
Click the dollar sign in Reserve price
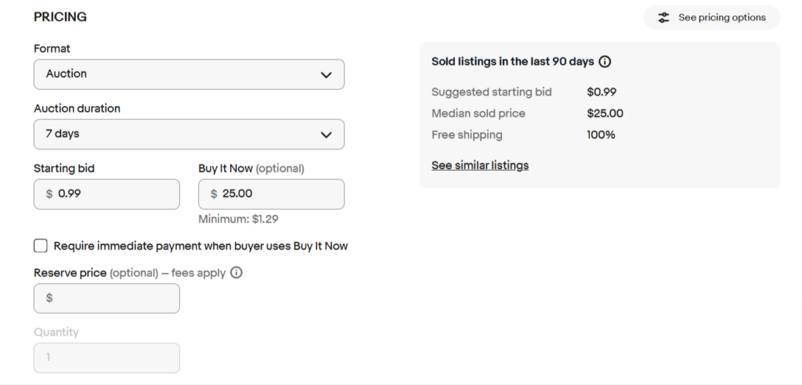click(49, 297)
